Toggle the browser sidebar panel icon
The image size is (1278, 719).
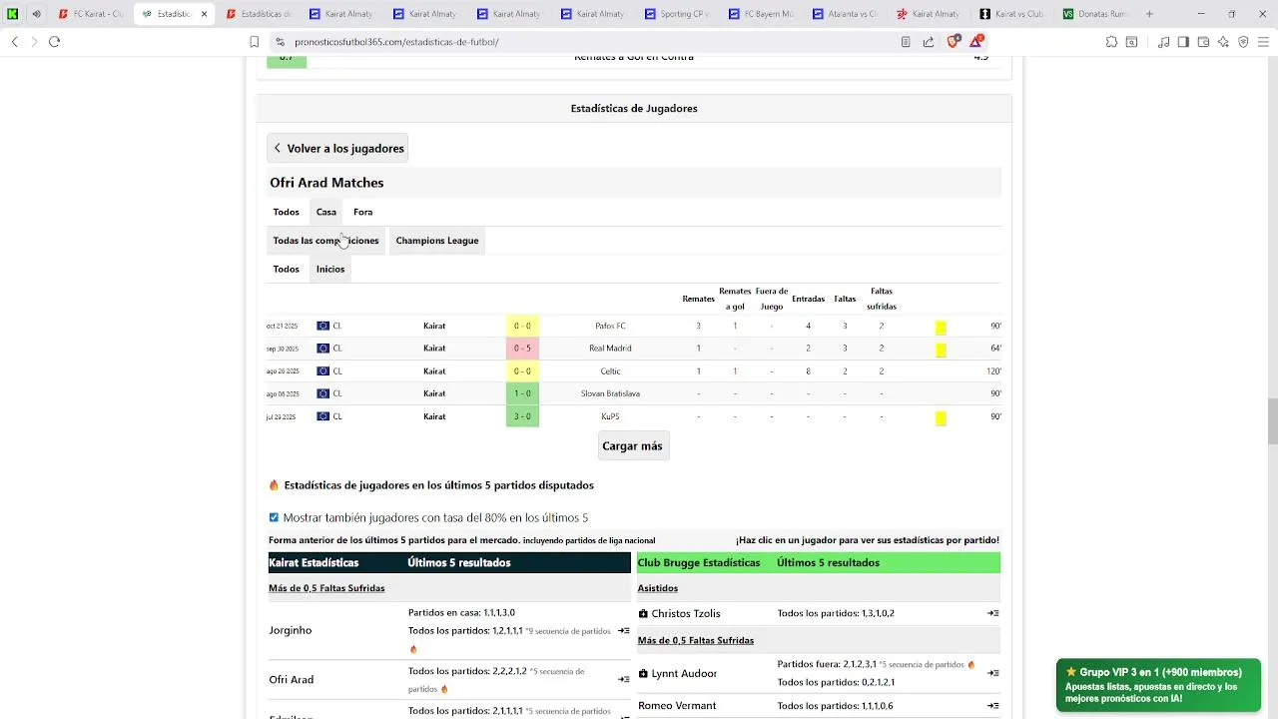[1183, 42]
